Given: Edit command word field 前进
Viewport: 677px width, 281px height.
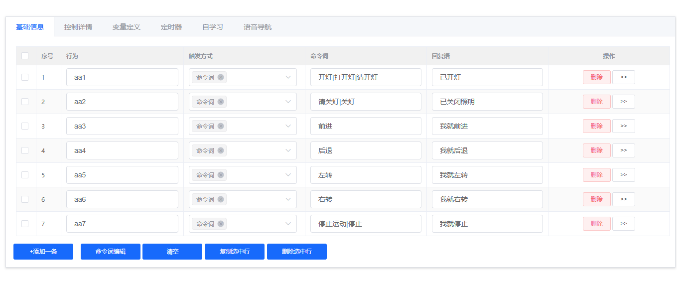Looking at the screenshot, I should [x=366, y=126].
